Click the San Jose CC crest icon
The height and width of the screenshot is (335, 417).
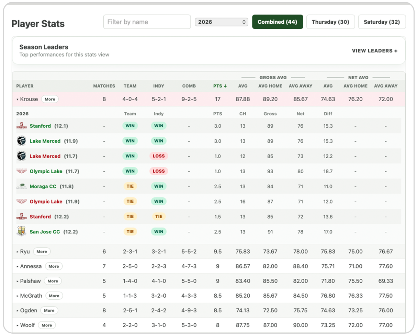pos(21,232)
